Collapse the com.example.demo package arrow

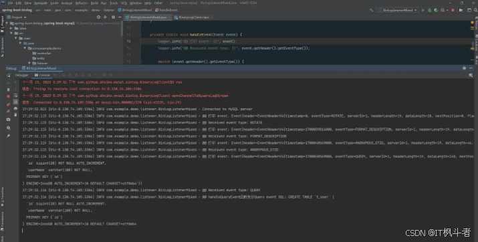(x=25, y=48)
